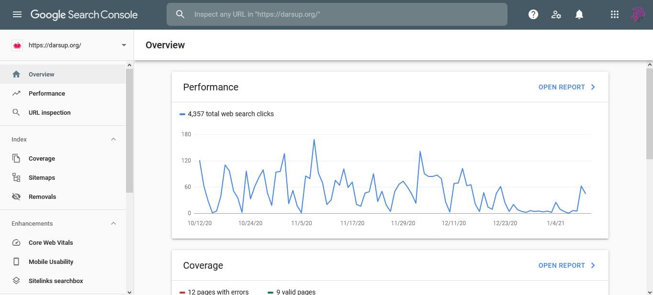Open Mobile Usability report
The image size is (653, 295).
(51, 262)
